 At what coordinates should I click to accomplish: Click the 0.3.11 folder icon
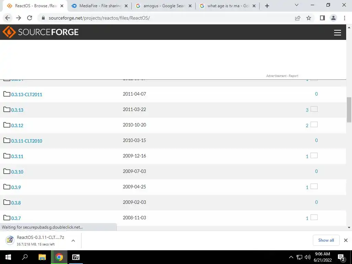7,156
